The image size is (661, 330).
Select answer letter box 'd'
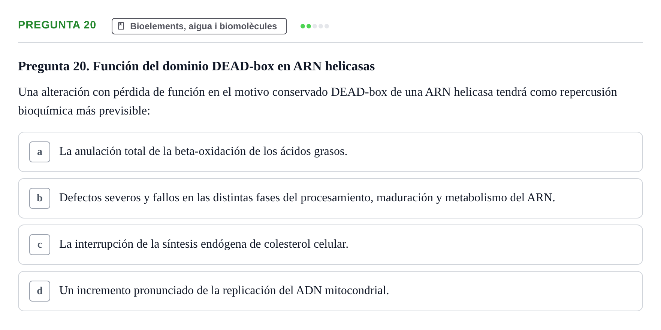[x=40, y=291]
